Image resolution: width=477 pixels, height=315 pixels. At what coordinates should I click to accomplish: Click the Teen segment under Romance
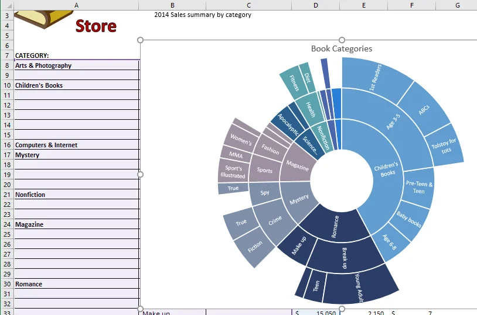[x=316, y=286]
